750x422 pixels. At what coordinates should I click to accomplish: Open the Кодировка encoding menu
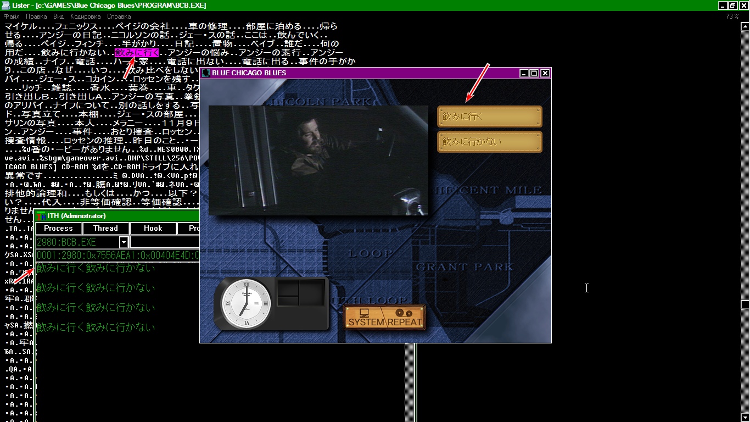click(85, 16)
